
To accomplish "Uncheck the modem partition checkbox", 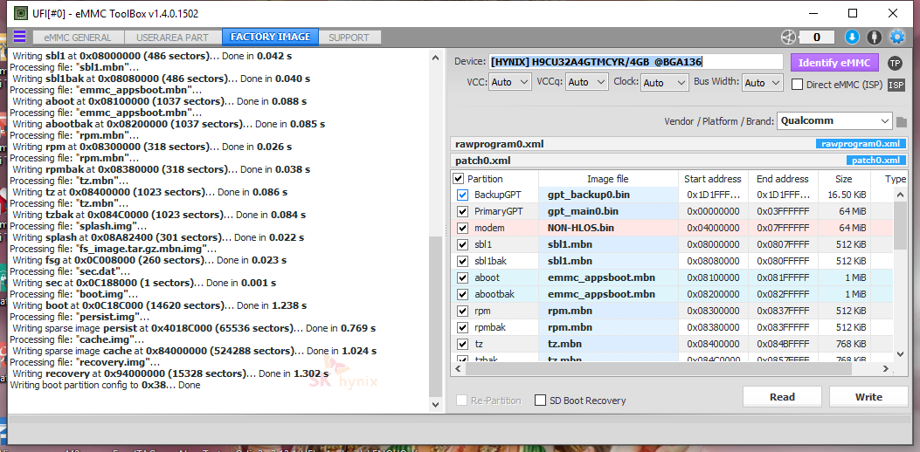I will tap(462, 228).
